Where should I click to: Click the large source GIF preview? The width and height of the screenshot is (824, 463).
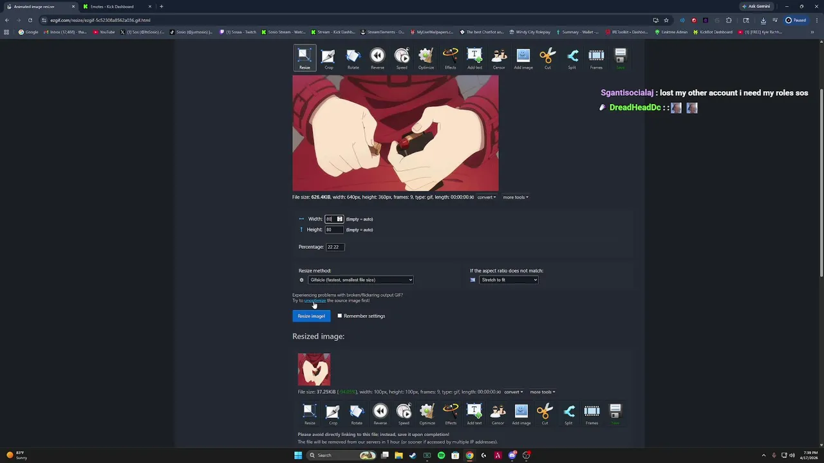coord(395,133)
